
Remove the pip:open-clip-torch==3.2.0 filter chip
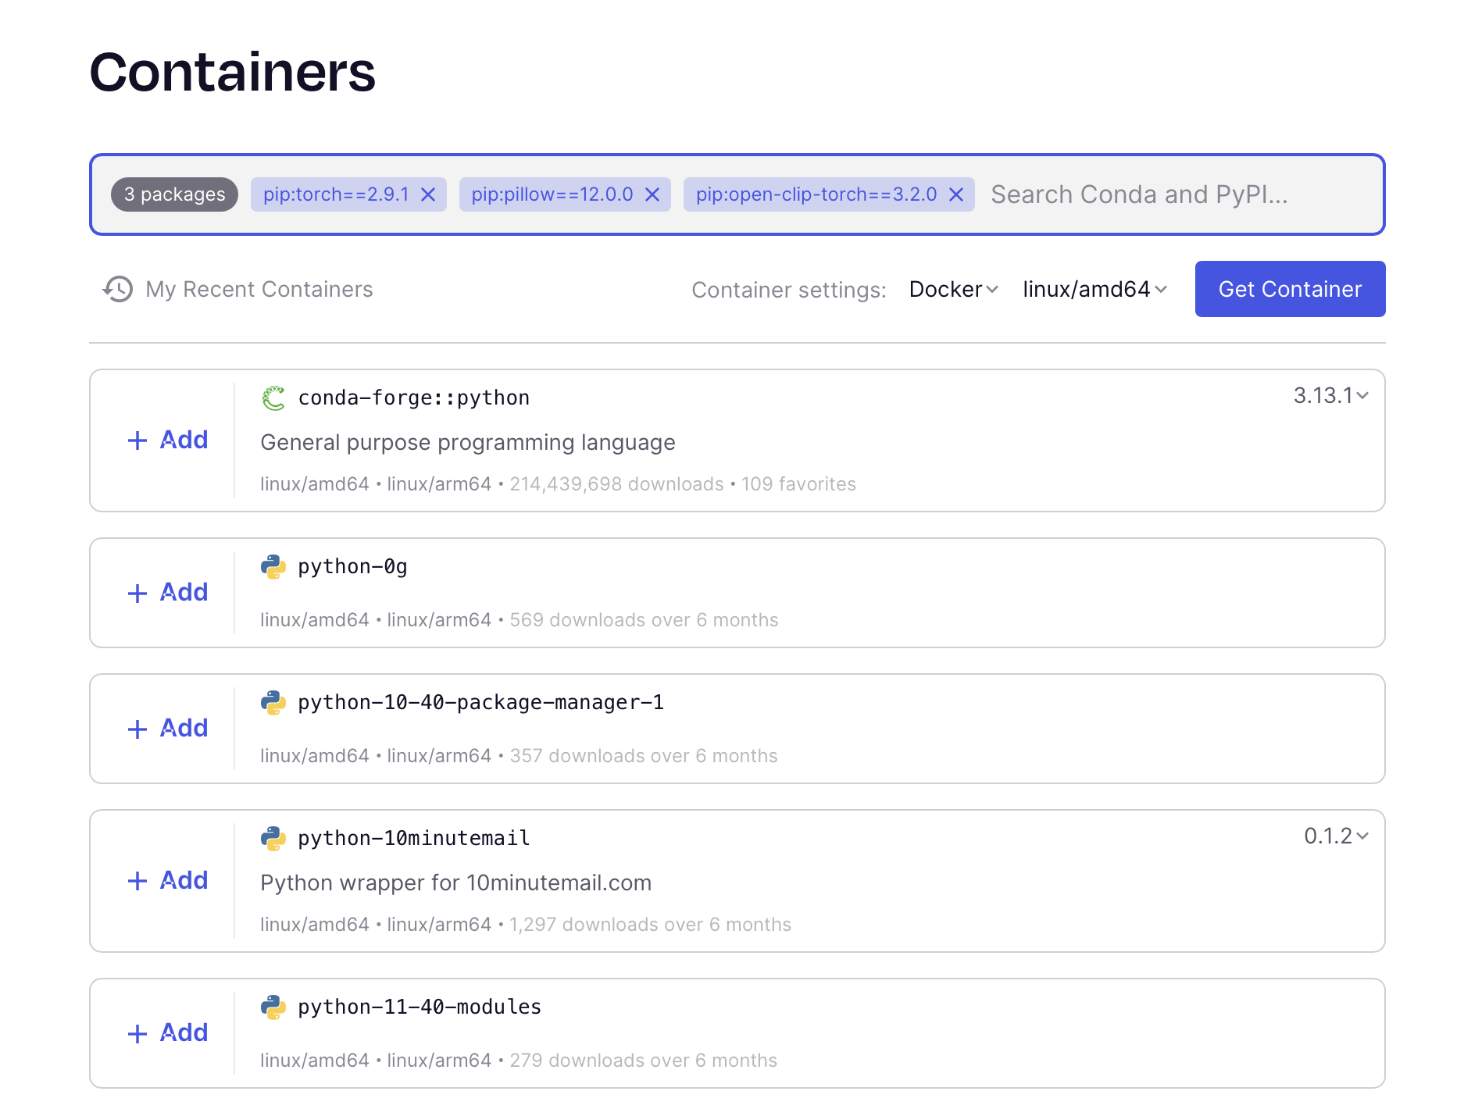click(x=956, y=194)
